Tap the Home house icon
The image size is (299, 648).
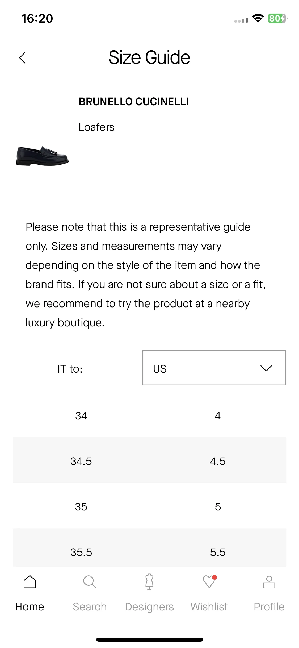pyautogui.click(x=30, y=582)
